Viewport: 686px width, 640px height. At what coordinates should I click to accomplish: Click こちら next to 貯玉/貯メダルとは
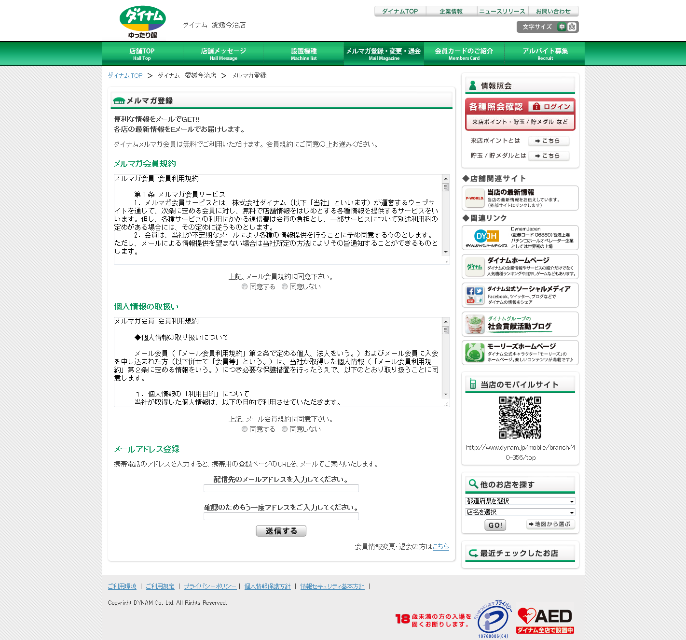point(549,156)
